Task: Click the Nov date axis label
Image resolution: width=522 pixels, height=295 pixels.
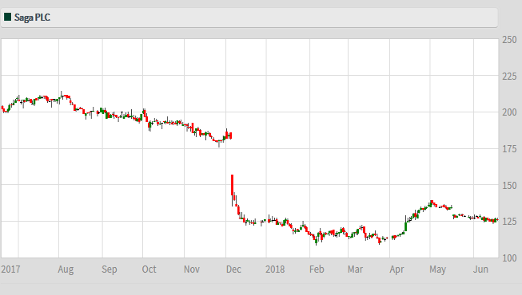Action: tap(192, 269)
